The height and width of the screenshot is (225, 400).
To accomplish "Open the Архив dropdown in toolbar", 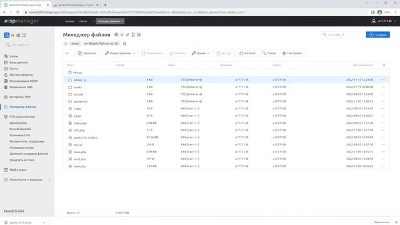I will pos(201,53).
